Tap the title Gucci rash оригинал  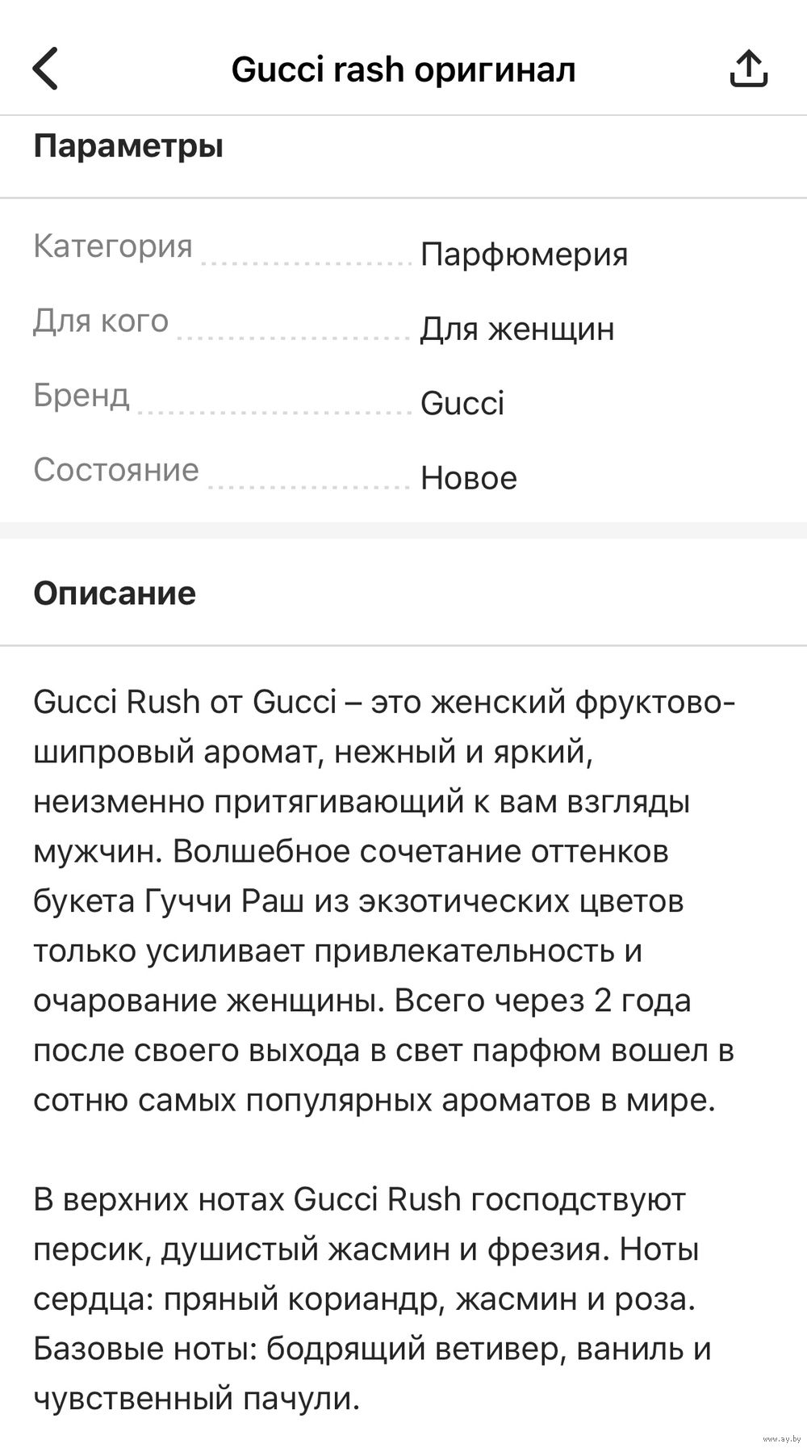[403, 69]
